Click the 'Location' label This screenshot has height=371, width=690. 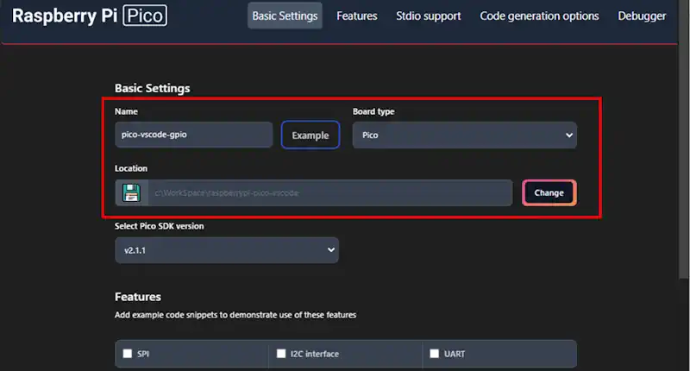(131, 168)
